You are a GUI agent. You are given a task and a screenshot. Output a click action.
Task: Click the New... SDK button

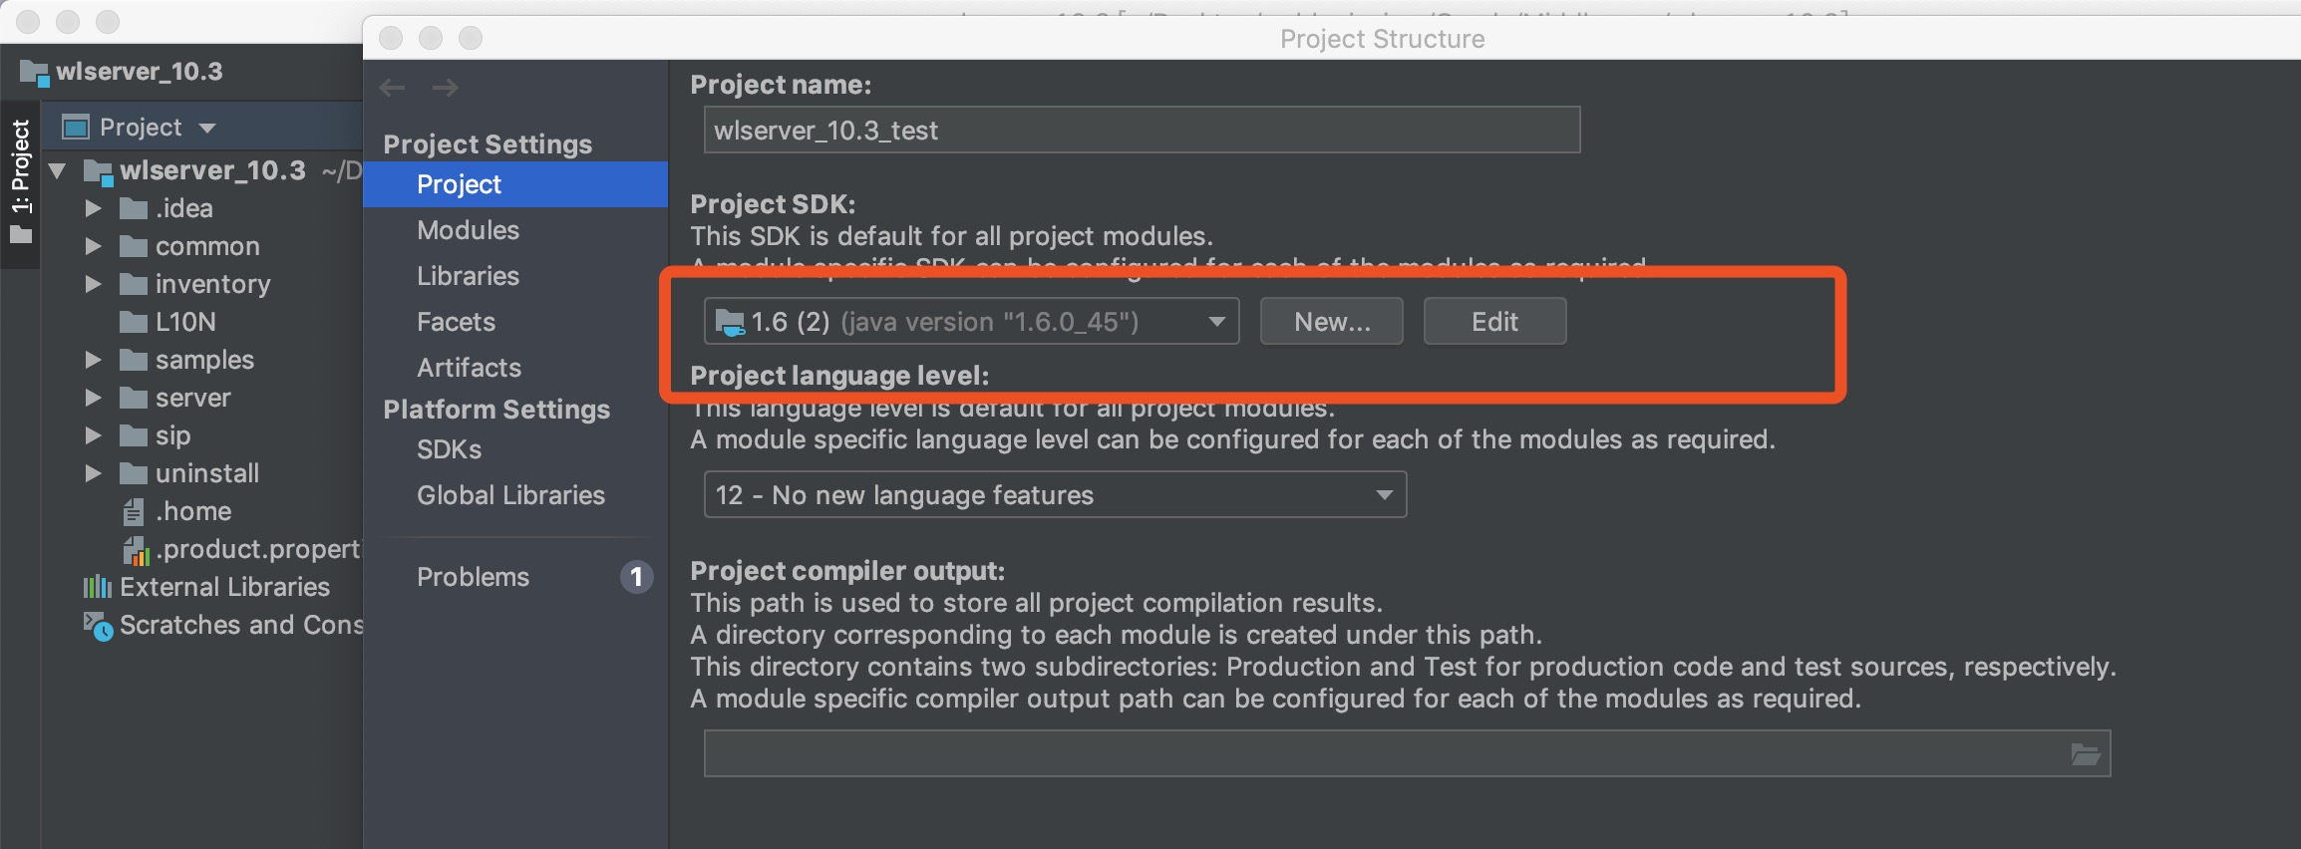[1332, 322]
